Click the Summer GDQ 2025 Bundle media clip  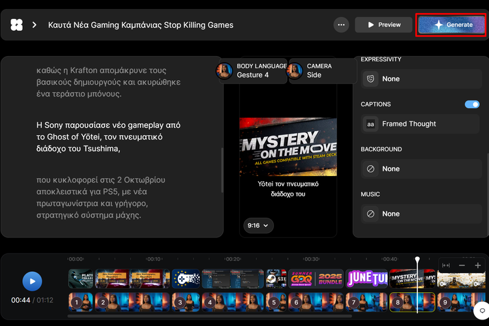[316, 278]
